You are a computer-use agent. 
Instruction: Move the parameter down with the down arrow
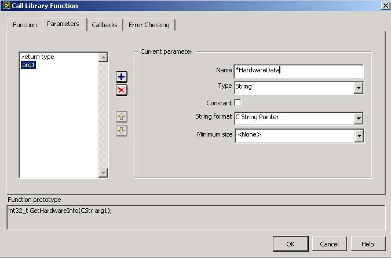[122, 130]
